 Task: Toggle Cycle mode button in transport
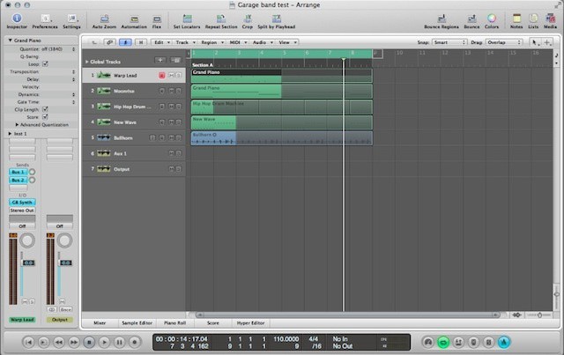(443, 342)
